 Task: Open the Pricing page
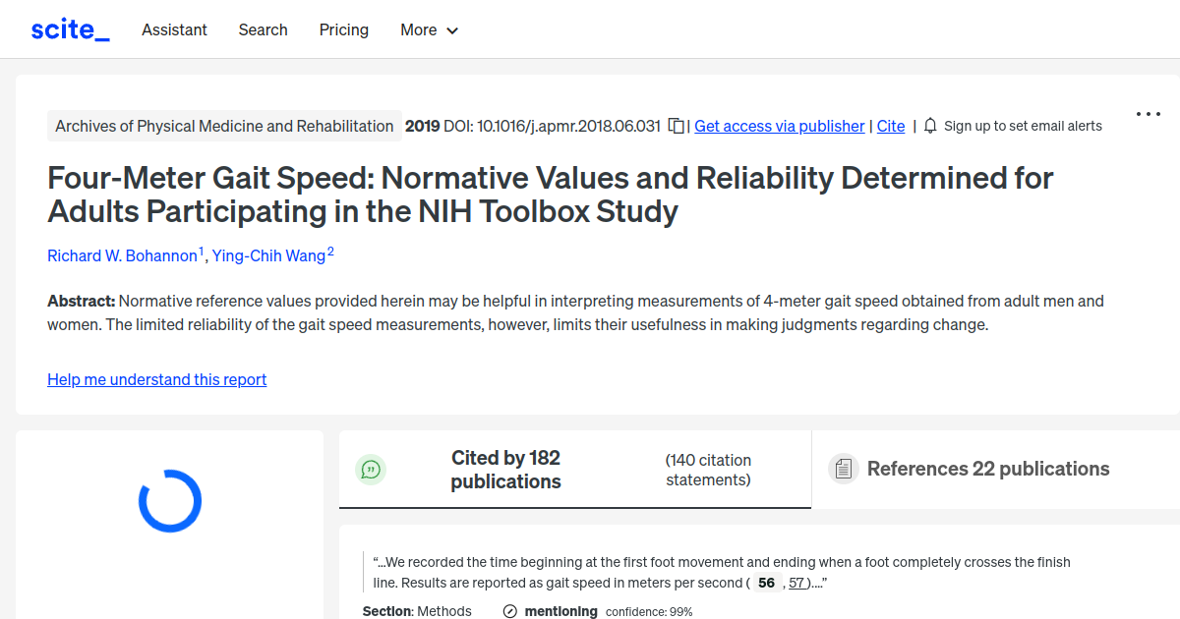point(343,29)
